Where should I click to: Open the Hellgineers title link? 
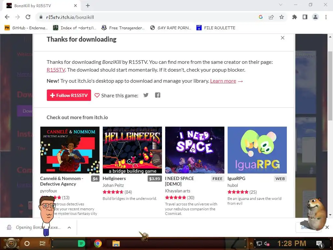(x=114, y=179)
